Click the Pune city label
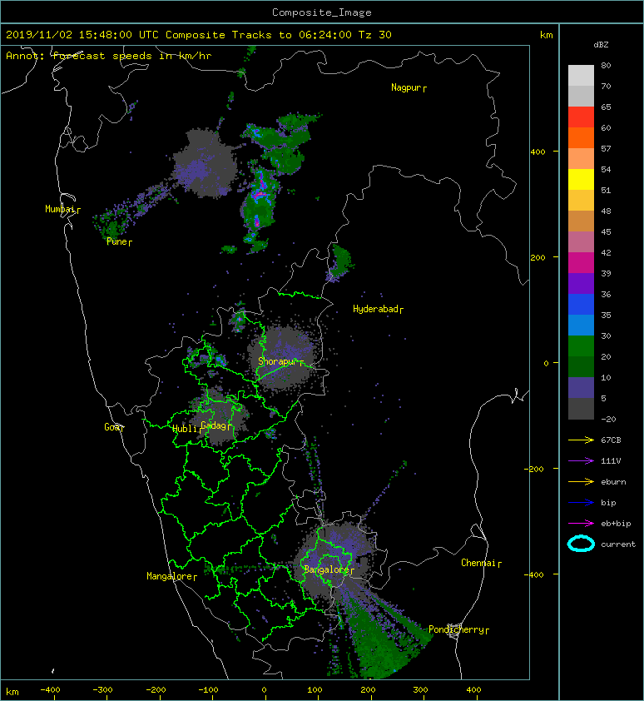 [116, 241]
